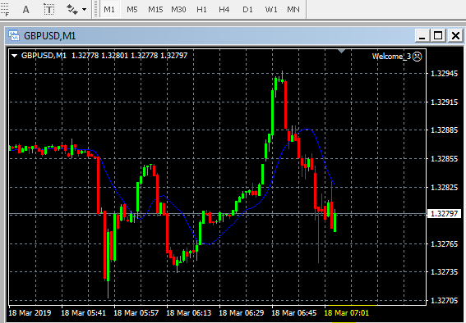
Task: Select the text tool A icon
Action: coord(26,10)
